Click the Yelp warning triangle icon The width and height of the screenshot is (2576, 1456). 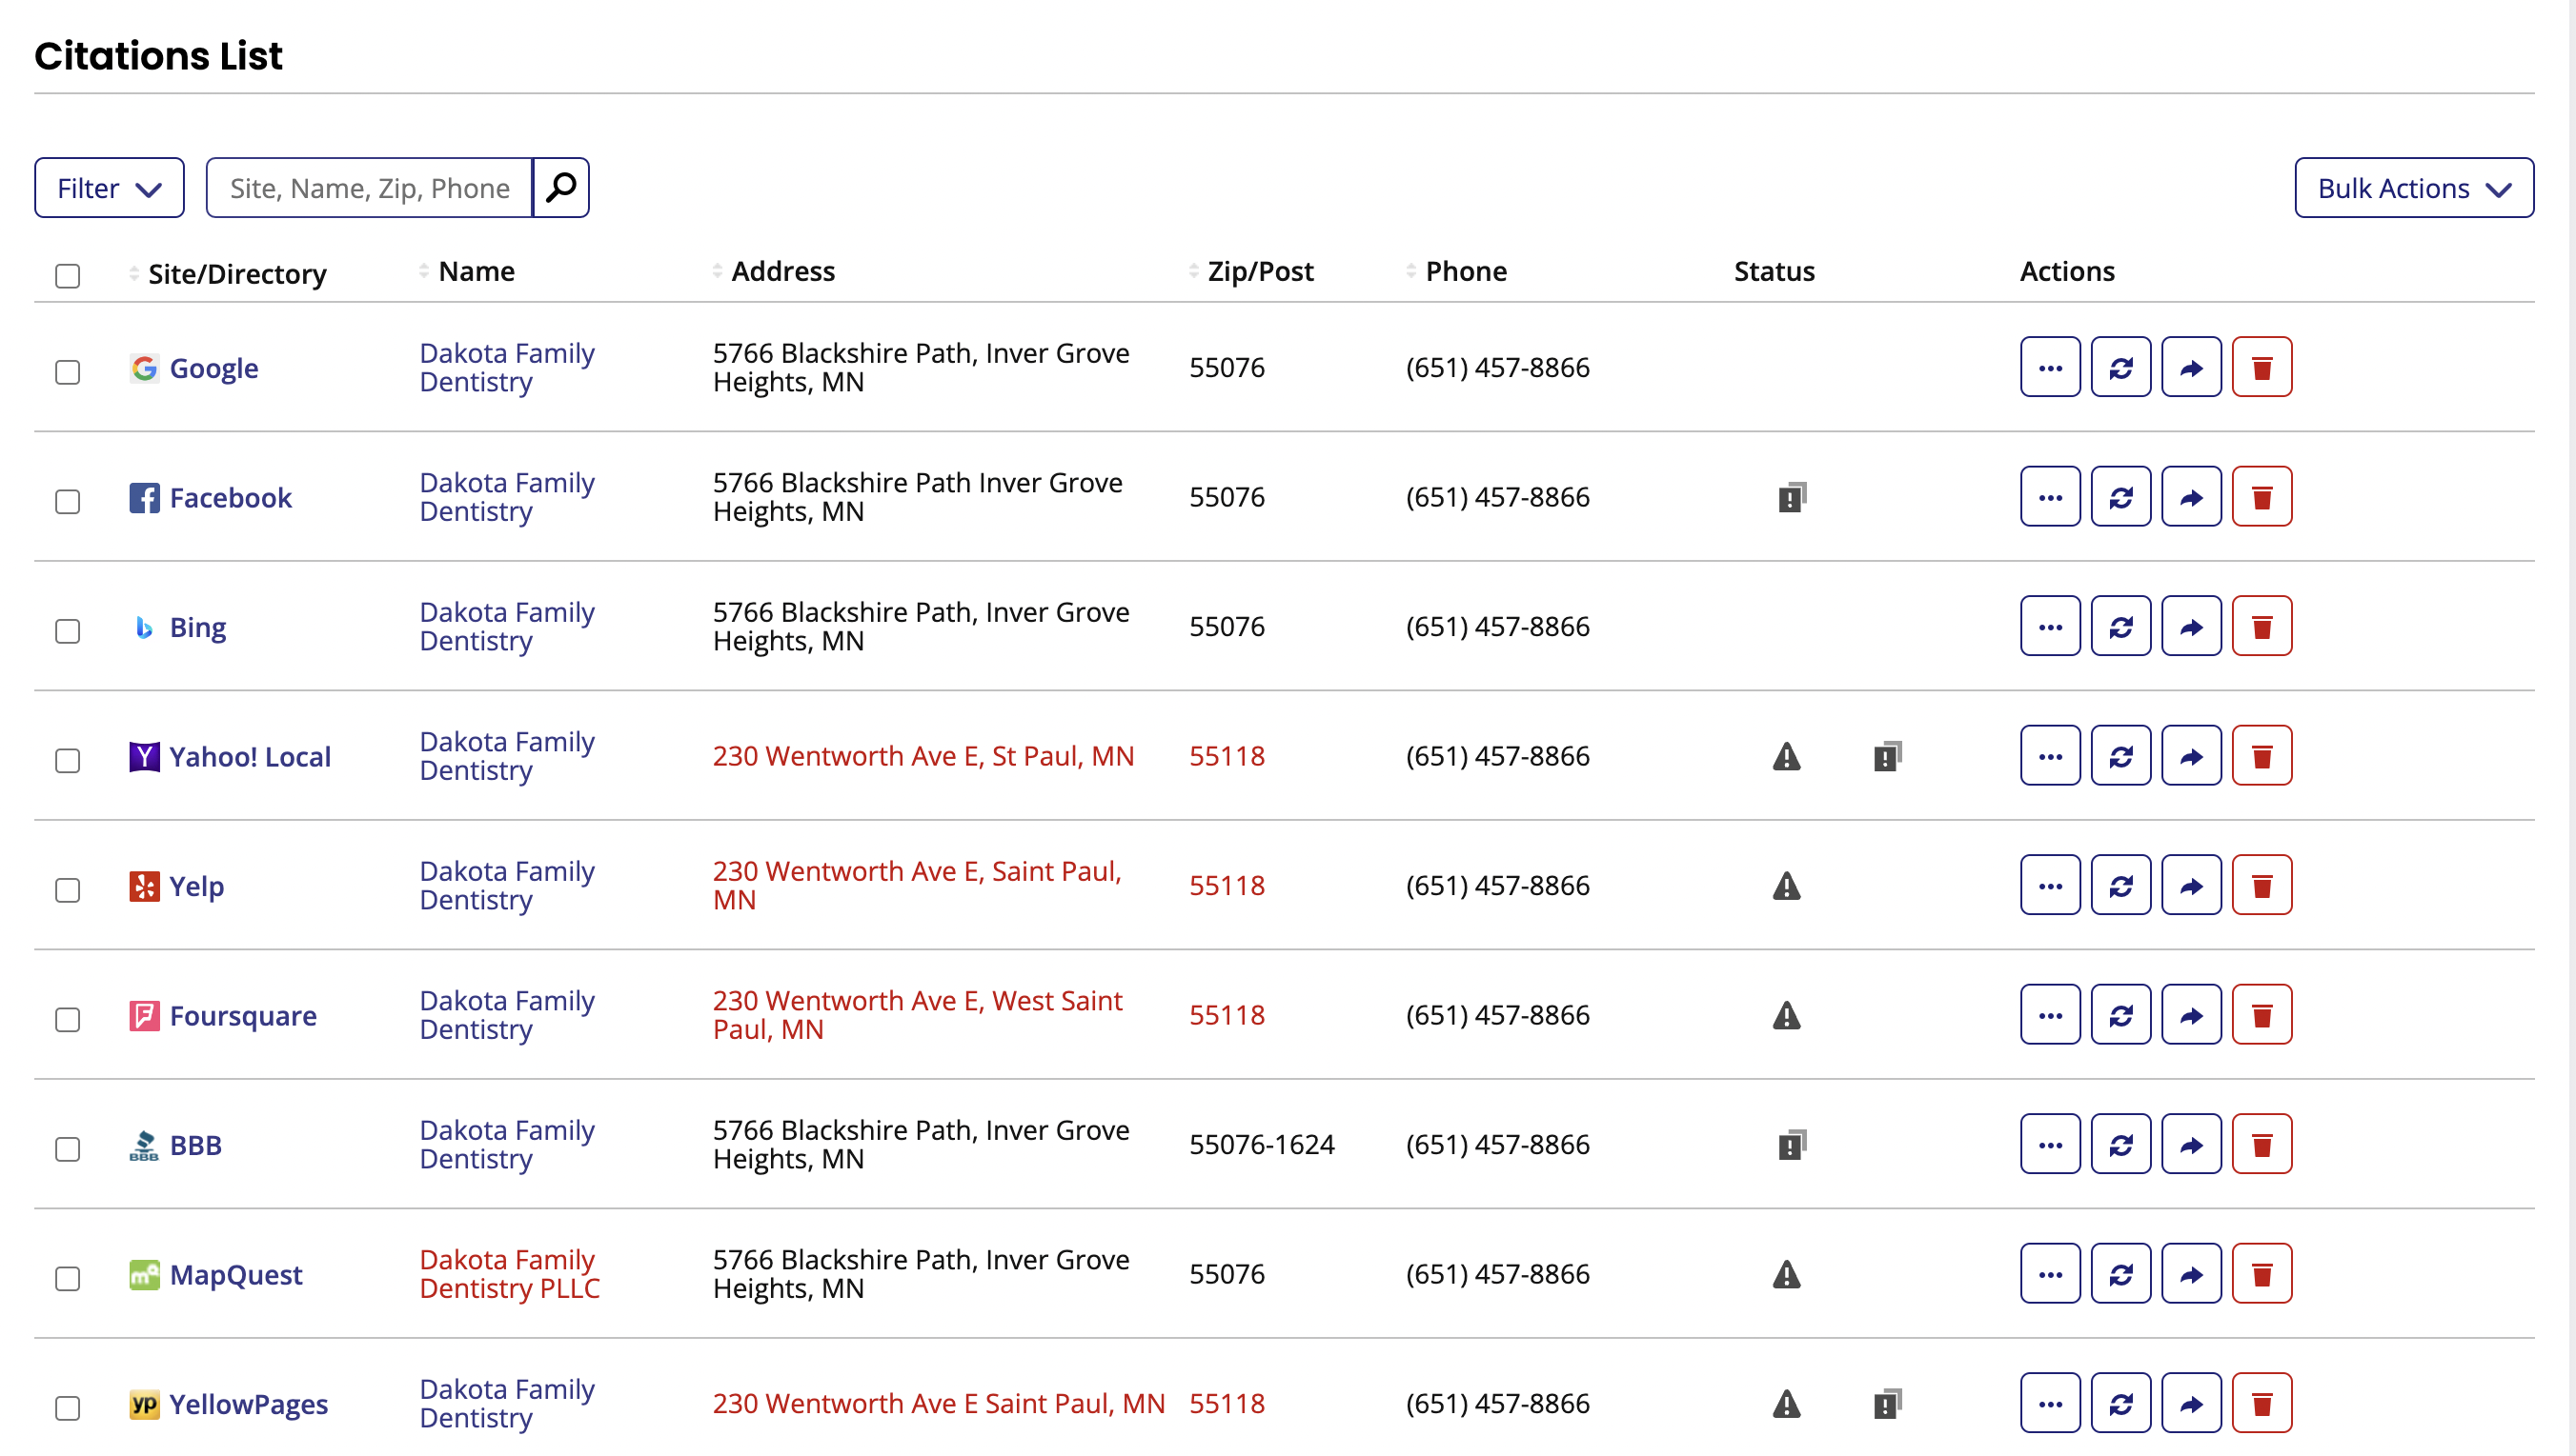point(1786,885)
